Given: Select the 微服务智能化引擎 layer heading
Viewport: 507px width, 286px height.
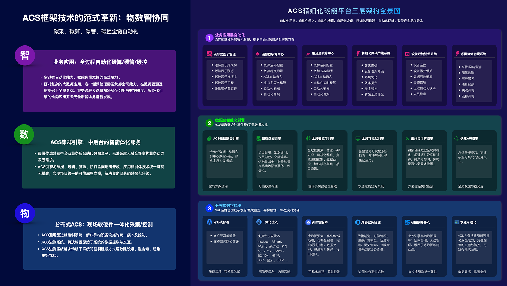Looking at the screenshot, I should 230,120.
